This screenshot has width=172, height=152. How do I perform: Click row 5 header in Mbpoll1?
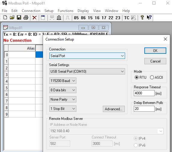6,88
